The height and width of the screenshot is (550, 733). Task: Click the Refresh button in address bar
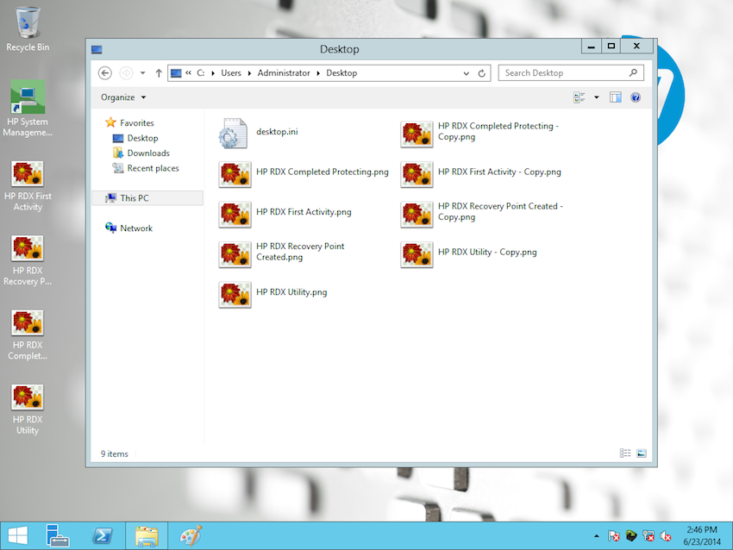(x=481, y=73)
